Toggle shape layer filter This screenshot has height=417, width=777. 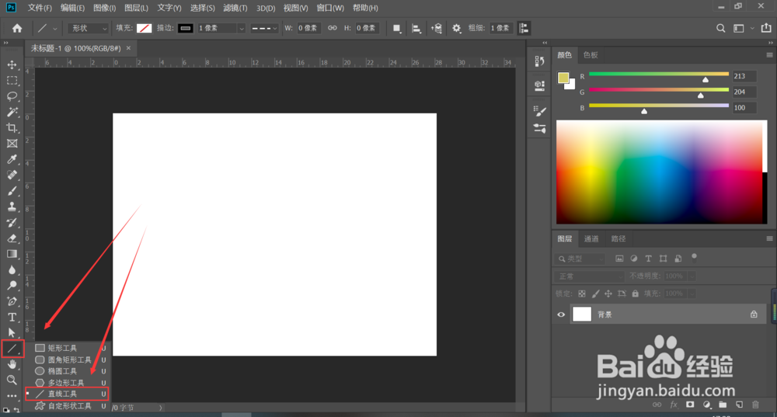(663, 259)
